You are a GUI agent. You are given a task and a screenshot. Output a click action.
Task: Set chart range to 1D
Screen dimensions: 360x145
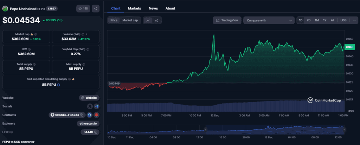(301, 20)
